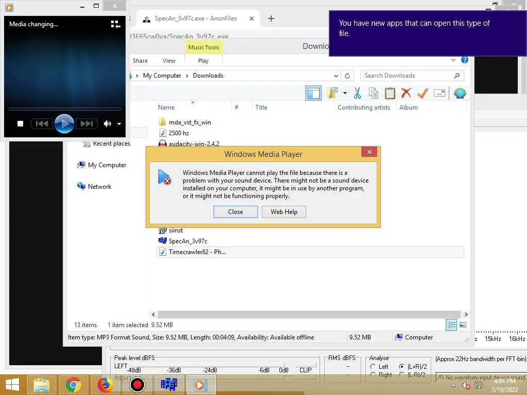
Task: Dismiss error dialog with the X button
Action: [369, 152]
